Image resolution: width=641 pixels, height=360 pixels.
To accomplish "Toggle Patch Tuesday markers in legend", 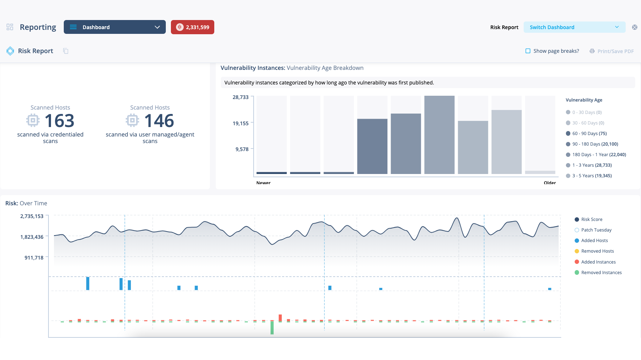I will pyautogui.click(x=577, y=230).
